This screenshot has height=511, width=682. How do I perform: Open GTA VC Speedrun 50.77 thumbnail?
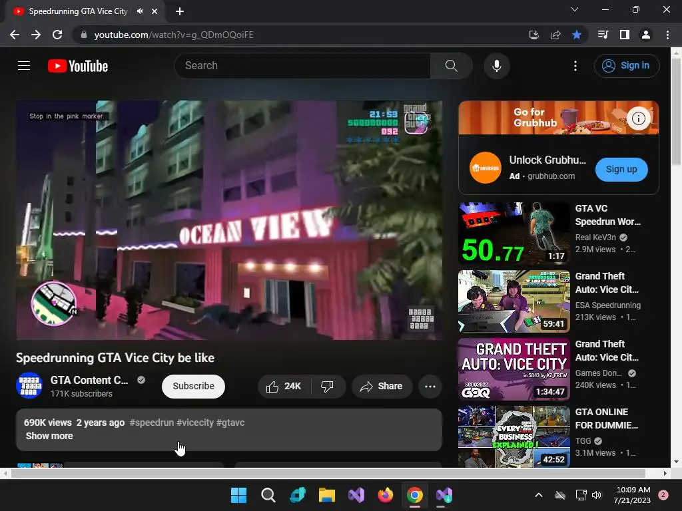pyautogui.click(x=514, y=234)
